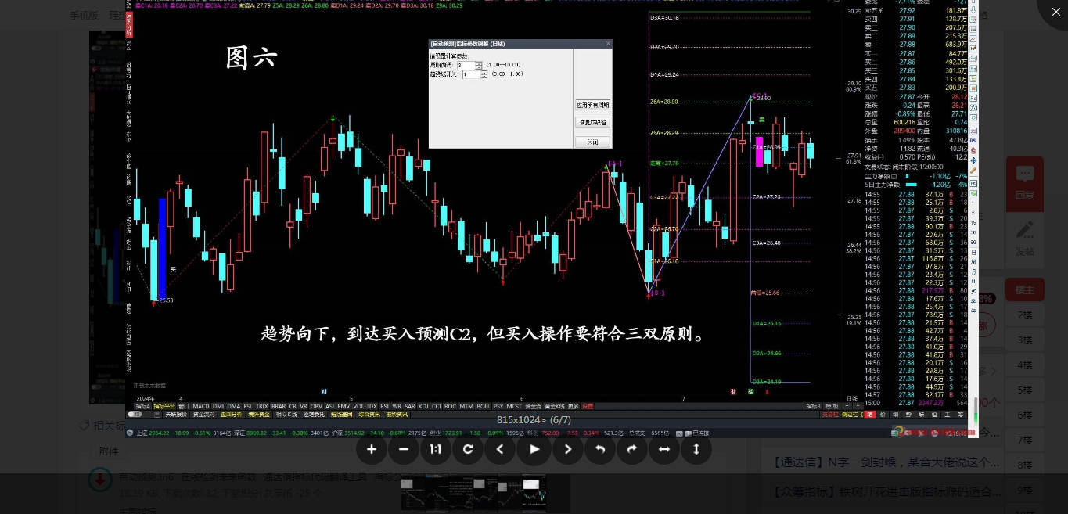
Task: Go to the next image
Action: click(568, 449)
